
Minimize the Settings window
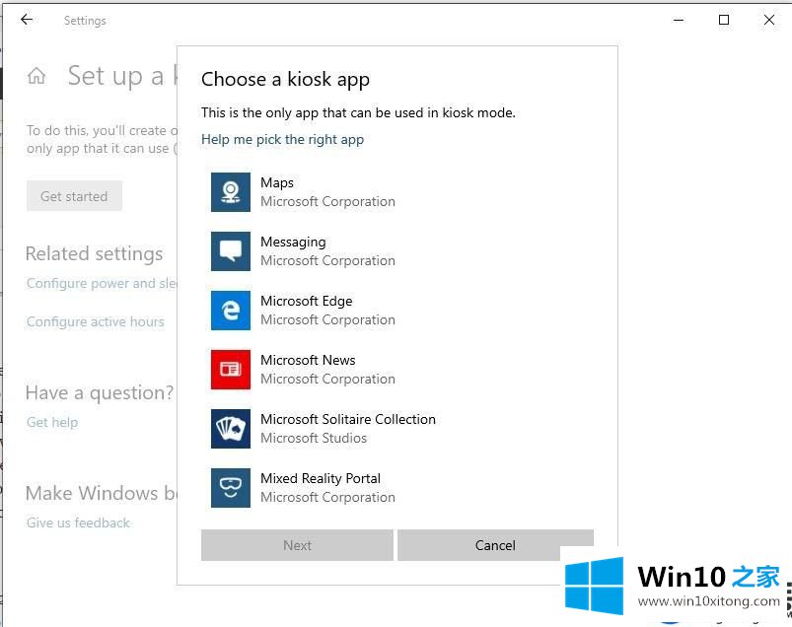pos(679,20)
